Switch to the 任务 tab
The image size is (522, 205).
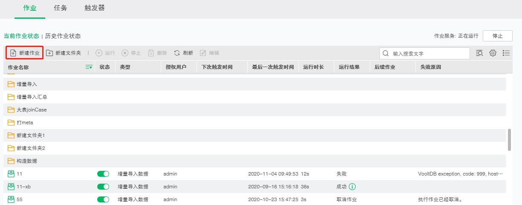coord(61,8)
